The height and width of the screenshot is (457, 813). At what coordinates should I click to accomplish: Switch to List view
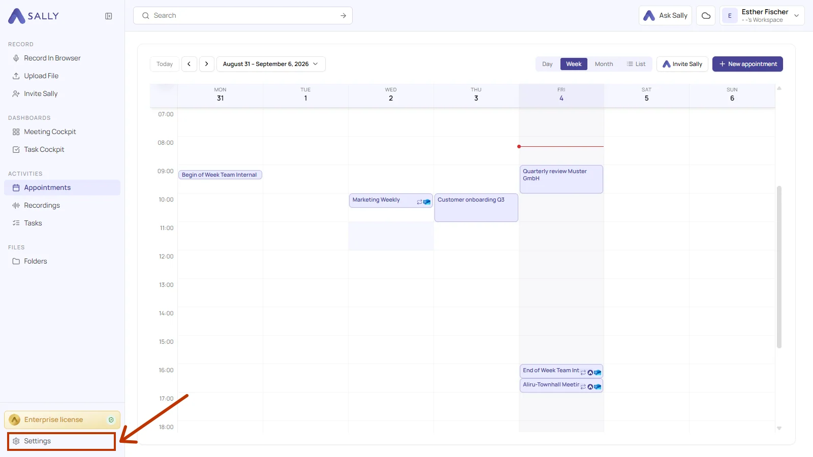[636, 64]
